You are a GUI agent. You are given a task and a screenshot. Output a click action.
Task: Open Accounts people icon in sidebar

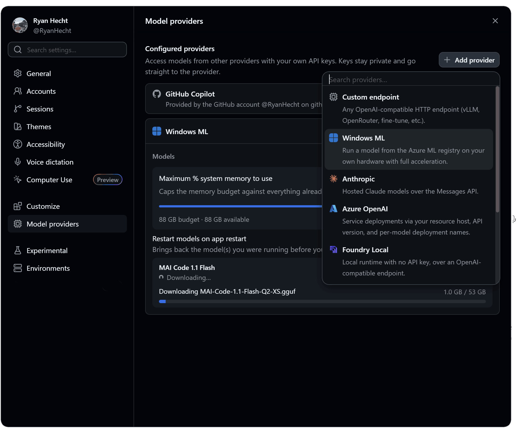pos(18,91)
